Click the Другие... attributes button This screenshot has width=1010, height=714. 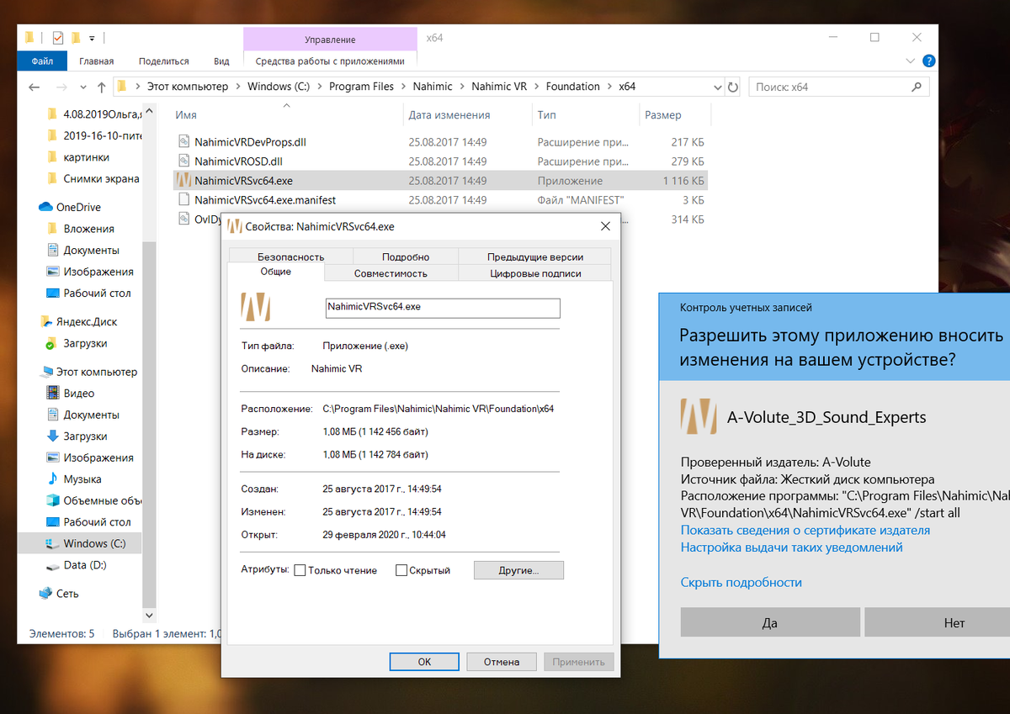pyautogui.click(x=518, y=570)
